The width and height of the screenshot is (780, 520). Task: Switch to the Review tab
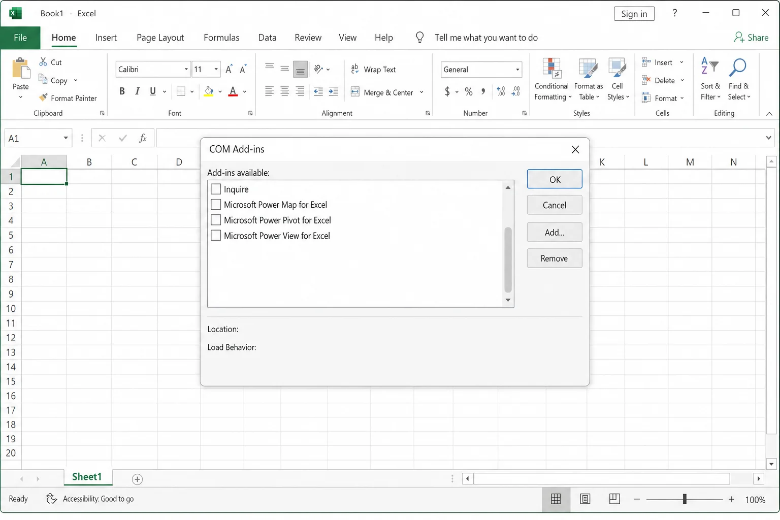coord(308,38)
